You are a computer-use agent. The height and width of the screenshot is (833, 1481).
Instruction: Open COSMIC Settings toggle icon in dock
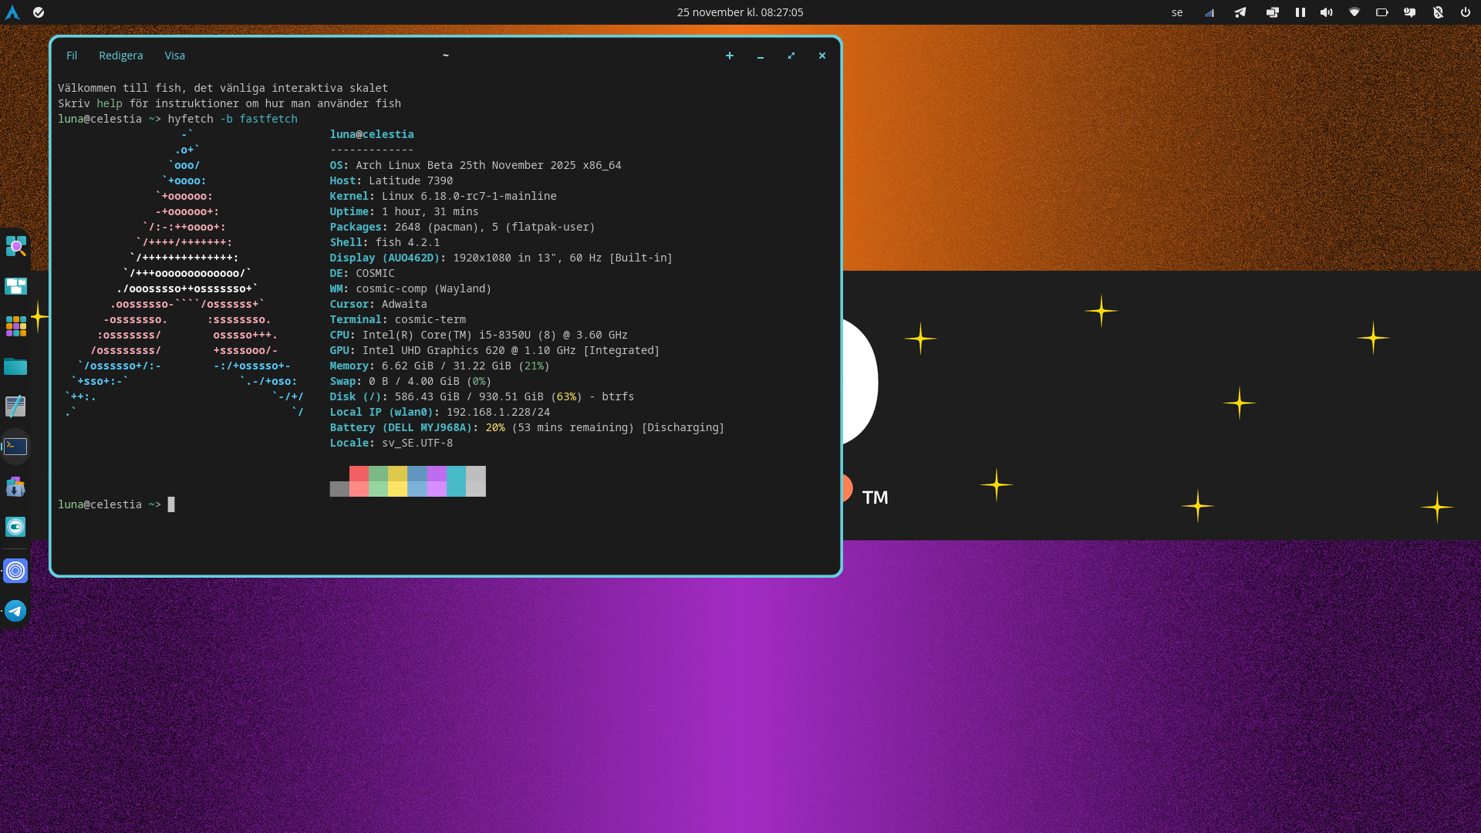(x=15, y=527)
